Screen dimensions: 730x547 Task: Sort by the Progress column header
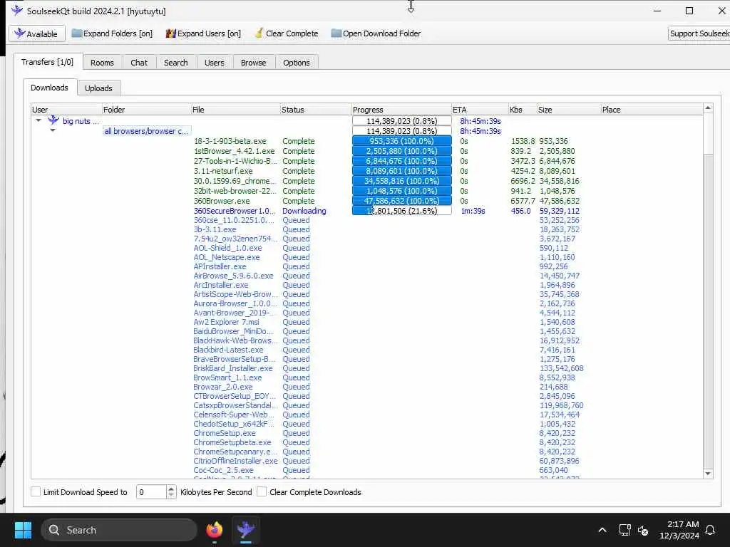click(401, 109)
